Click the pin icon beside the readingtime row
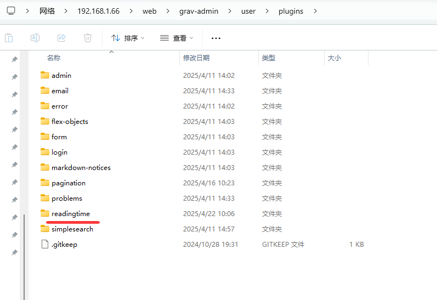Screen dimensions: 437x300 [x=14, y=217]
